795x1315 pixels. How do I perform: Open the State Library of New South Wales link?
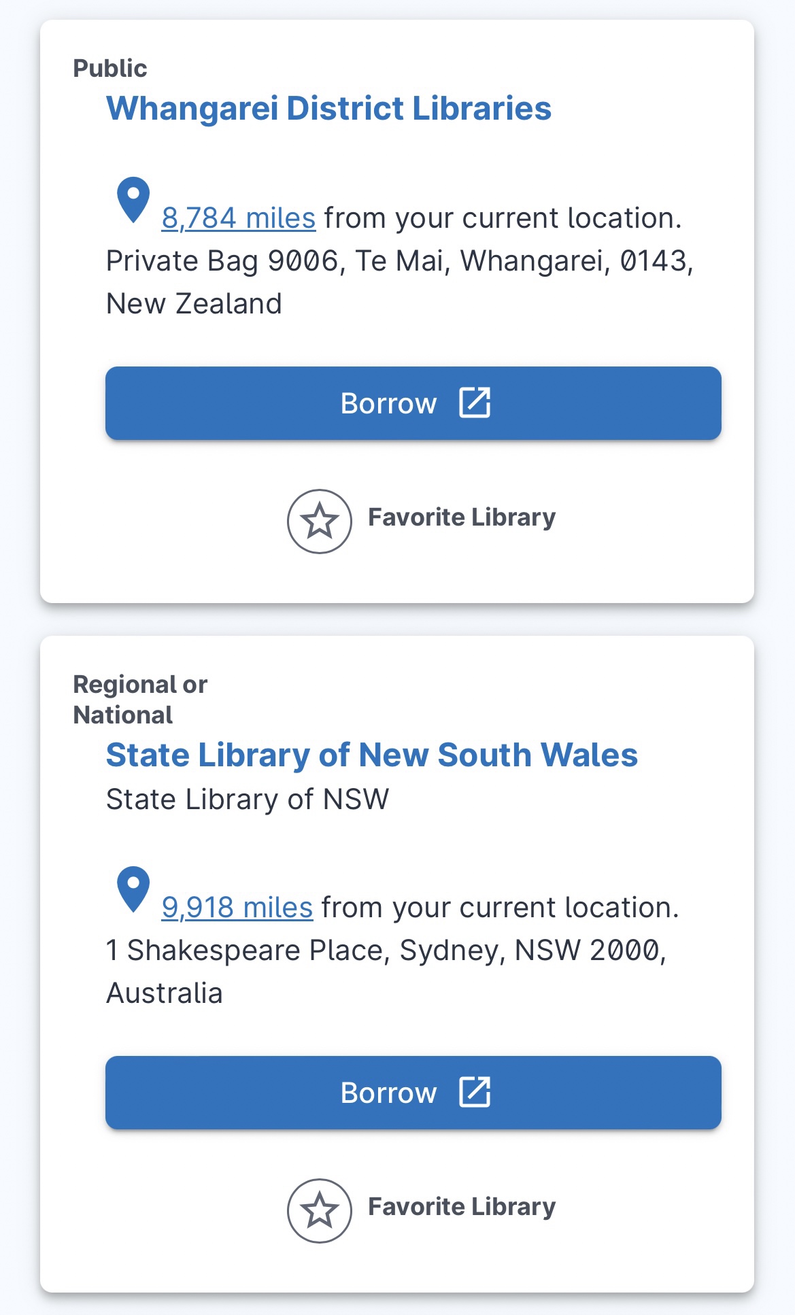tap(371, 755)
